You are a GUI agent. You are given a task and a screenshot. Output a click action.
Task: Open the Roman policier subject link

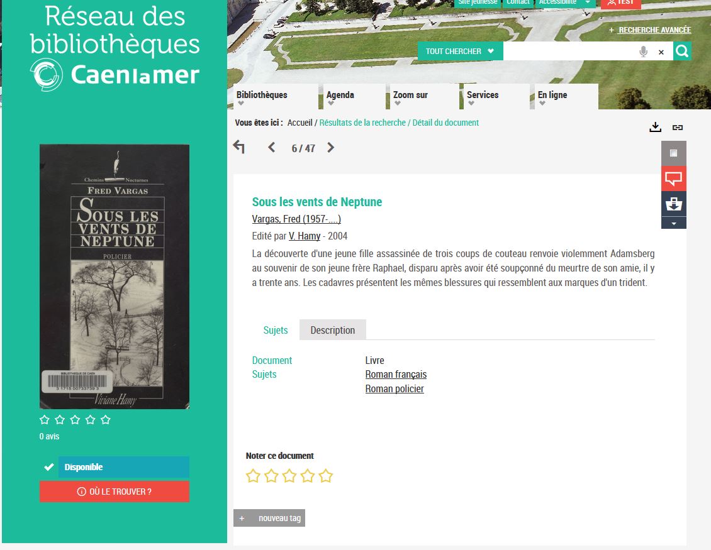[395, 388]
